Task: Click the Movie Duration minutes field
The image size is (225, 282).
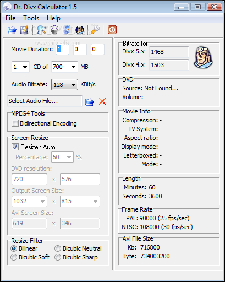Action: click(x=80, y=49)
